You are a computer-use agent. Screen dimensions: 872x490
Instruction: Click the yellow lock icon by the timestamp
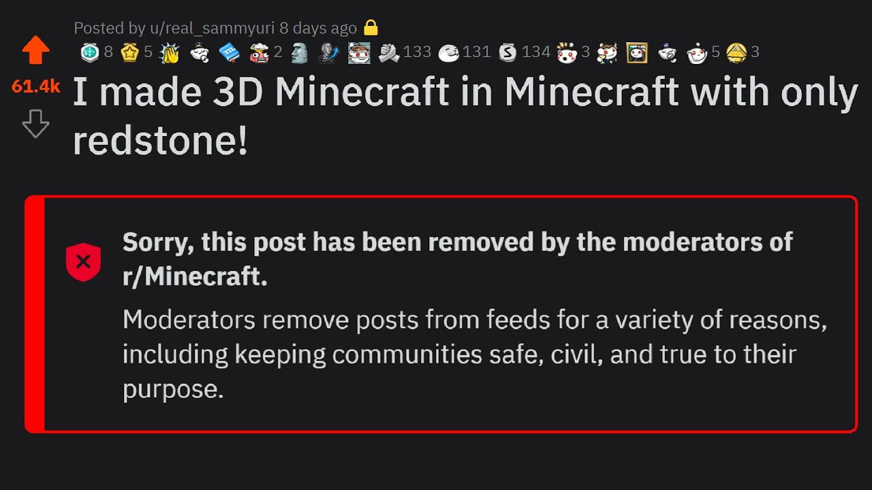pyautogui.click(x=371, y=28)
